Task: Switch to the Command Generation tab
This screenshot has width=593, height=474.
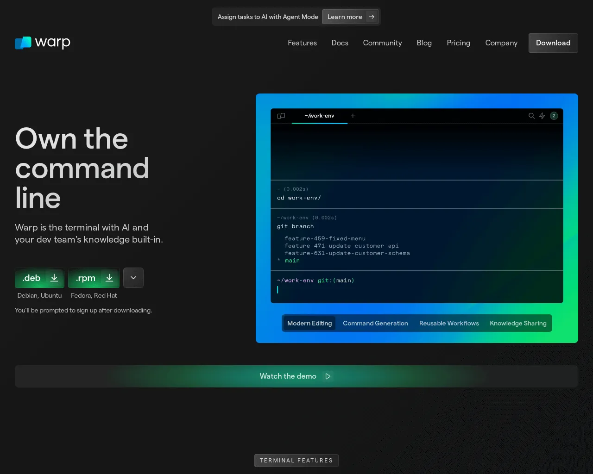Action: 375,323
